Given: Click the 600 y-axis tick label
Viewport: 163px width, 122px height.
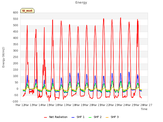Looking at the screenshot, I should click(16, 12).
